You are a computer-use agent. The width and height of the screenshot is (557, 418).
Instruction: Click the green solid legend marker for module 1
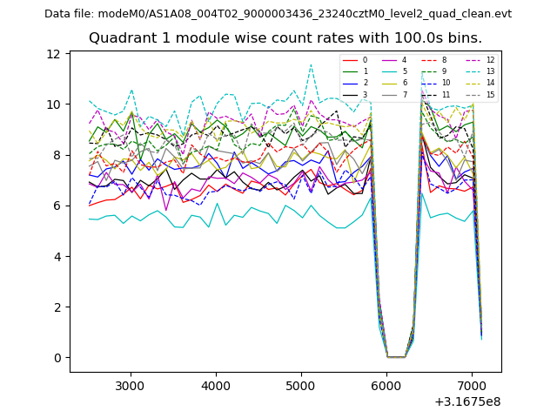[349, 71]
